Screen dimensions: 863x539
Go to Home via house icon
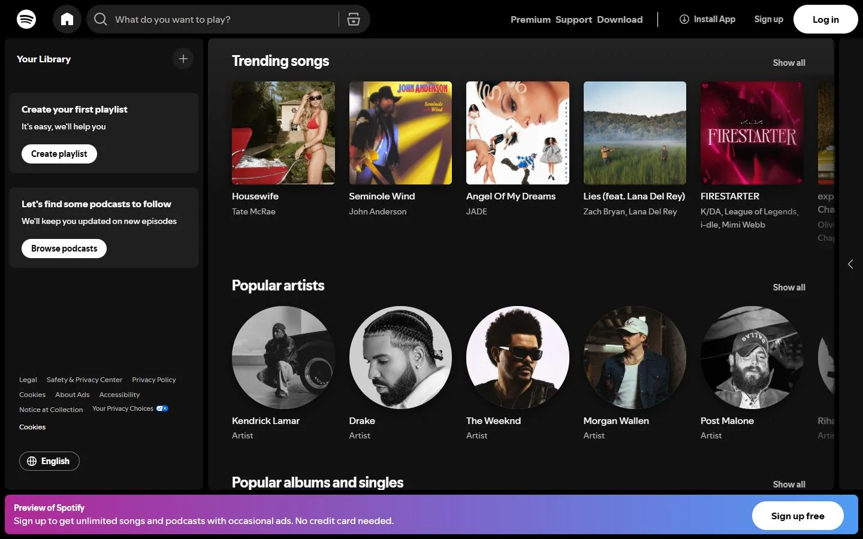point(67,19)
